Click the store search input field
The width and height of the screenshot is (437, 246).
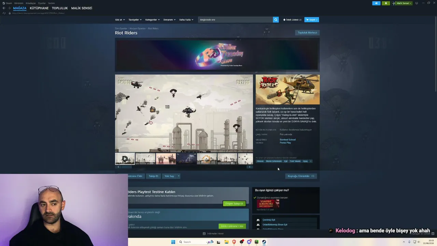tap(236, 20)
